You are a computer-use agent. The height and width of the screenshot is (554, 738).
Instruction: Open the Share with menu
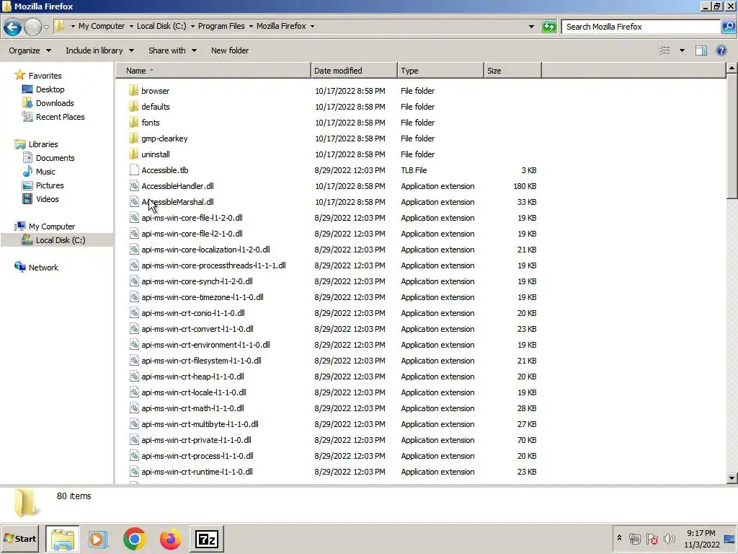point(173,50)
